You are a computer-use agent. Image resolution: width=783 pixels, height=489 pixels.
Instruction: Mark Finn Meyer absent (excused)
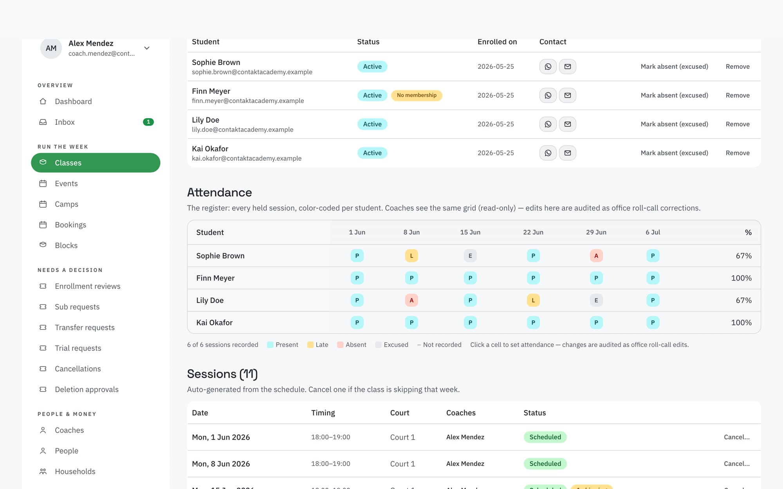click(674, 95)
